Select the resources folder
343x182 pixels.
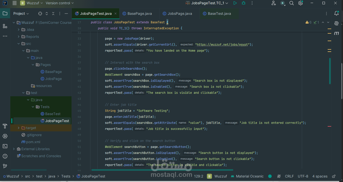pos(41,86)
